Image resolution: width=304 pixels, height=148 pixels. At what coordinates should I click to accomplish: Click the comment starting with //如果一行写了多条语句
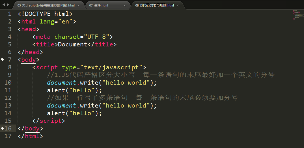tap(143, 98)
